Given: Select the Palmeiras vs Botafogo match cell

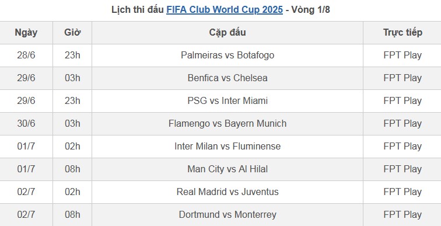Looking at the screenshot, I should 228,55.
